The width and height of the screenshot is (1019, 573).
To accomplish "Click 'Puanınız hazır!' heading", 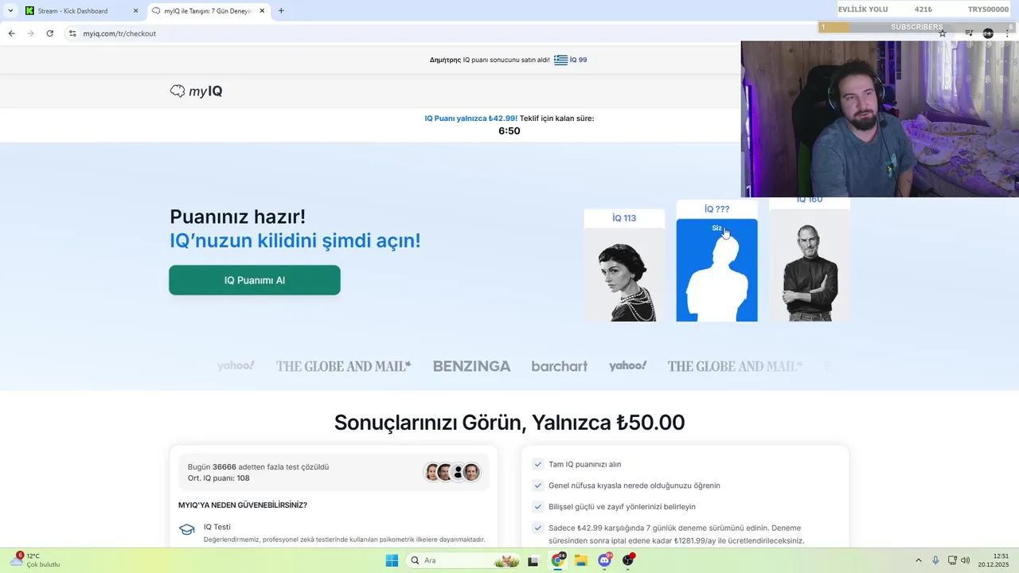I will [x=237, y=216].
